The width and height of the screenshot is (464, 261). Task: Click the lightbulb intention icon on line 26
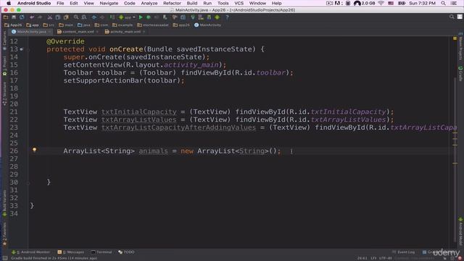pyautogui.click(x=34, y=150)
